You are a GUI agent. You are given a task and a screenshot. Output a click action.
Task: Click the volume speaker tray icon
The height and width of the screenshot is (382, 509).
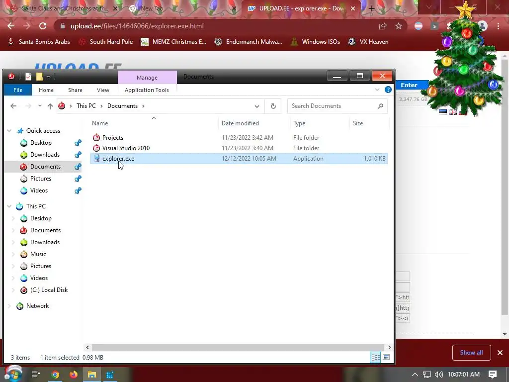click(x=438, y=375)
